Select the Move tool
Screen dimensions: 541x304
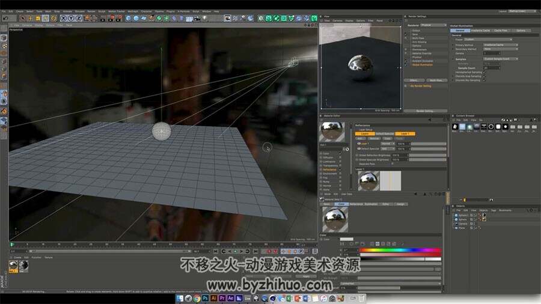pyautogui.click(x=30, y=18)
